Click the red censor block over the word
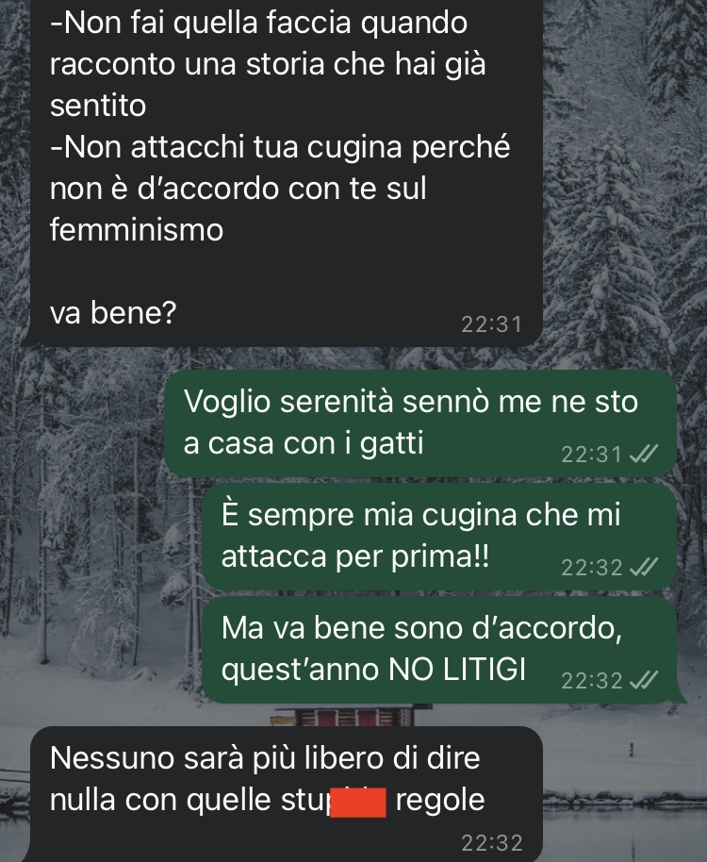This screenshot has width=707, height=862. tap(358, 802)
